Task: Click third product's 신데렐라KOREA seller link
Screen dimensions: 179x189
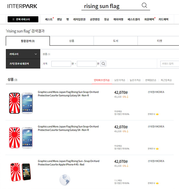Action: click(x=156, y=161)
